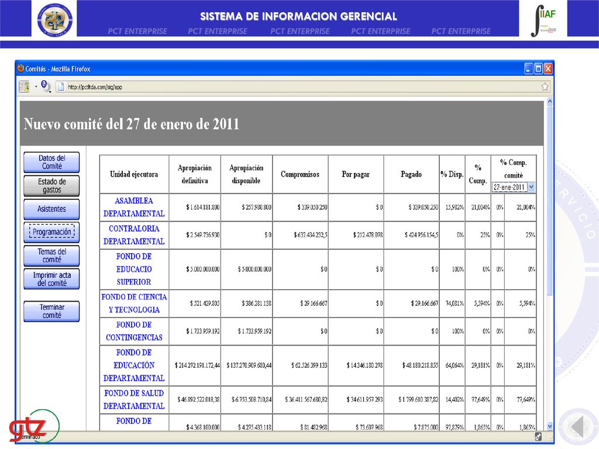Image resolution: width=599 pixels, height=449 pixels.
Task: Open the Programación section
Action: [x=51, y=232]
